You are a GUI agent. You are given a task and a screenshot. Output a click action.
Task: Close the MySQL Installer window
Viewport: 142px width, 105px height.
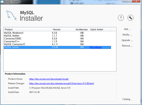(136, 1)
